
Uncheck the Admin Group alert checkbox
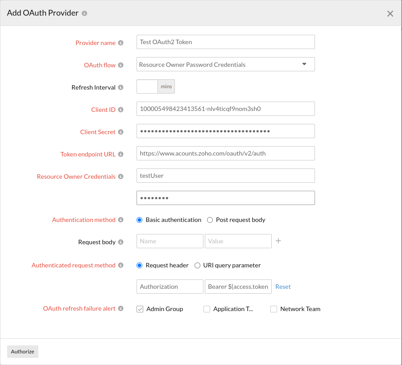click(x=140, y=309)
